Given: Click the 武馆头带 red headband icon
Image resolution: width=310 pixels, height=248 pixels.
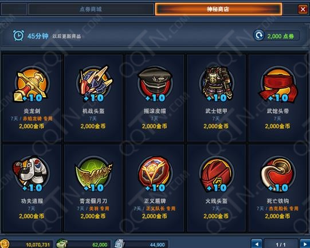Looking at the screenshot, I should [278, 85].
